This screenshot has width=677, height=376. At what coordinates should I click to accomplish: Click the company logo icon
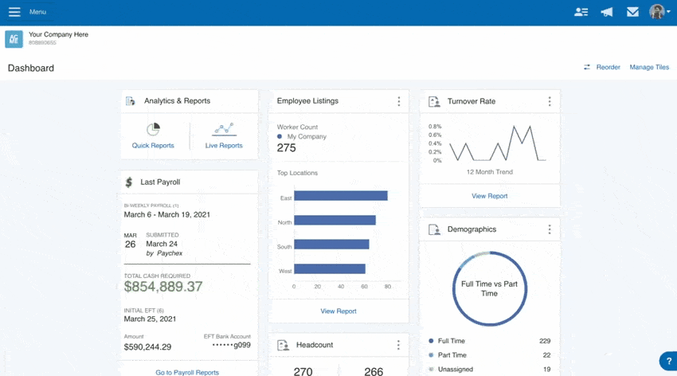pyautogui.click(x=14, y=39)
